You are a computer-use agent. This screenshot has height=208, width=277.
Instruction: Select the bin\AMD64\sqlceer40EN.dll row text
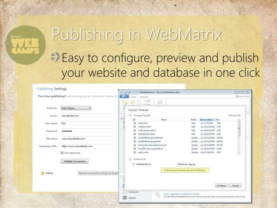pos(150,138)
